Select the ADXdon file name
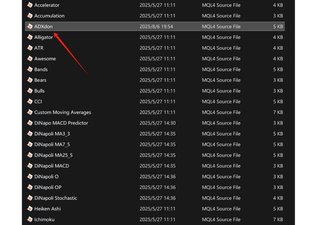 pos(43,27)
